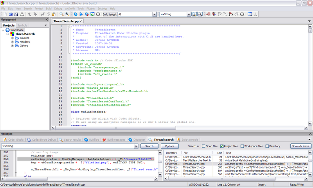Viewport: 313px width, 188px height.
Task: Open the Build menu
Action: (49, 9)
